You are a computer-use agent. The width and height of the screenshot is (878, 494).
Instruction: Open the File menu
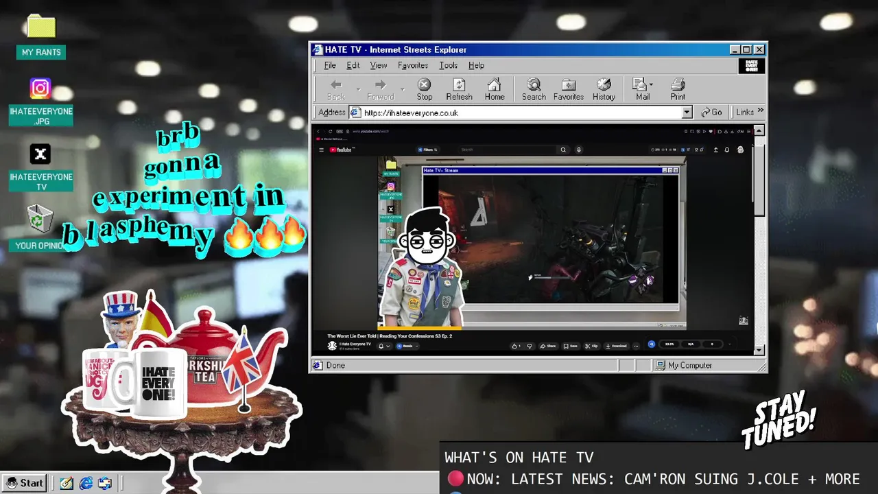coord(330,66)
